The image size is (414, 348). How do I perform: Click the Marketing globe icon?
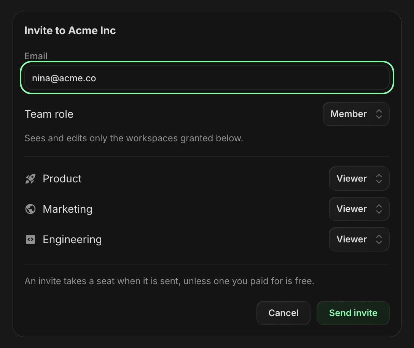click(30, 209)
